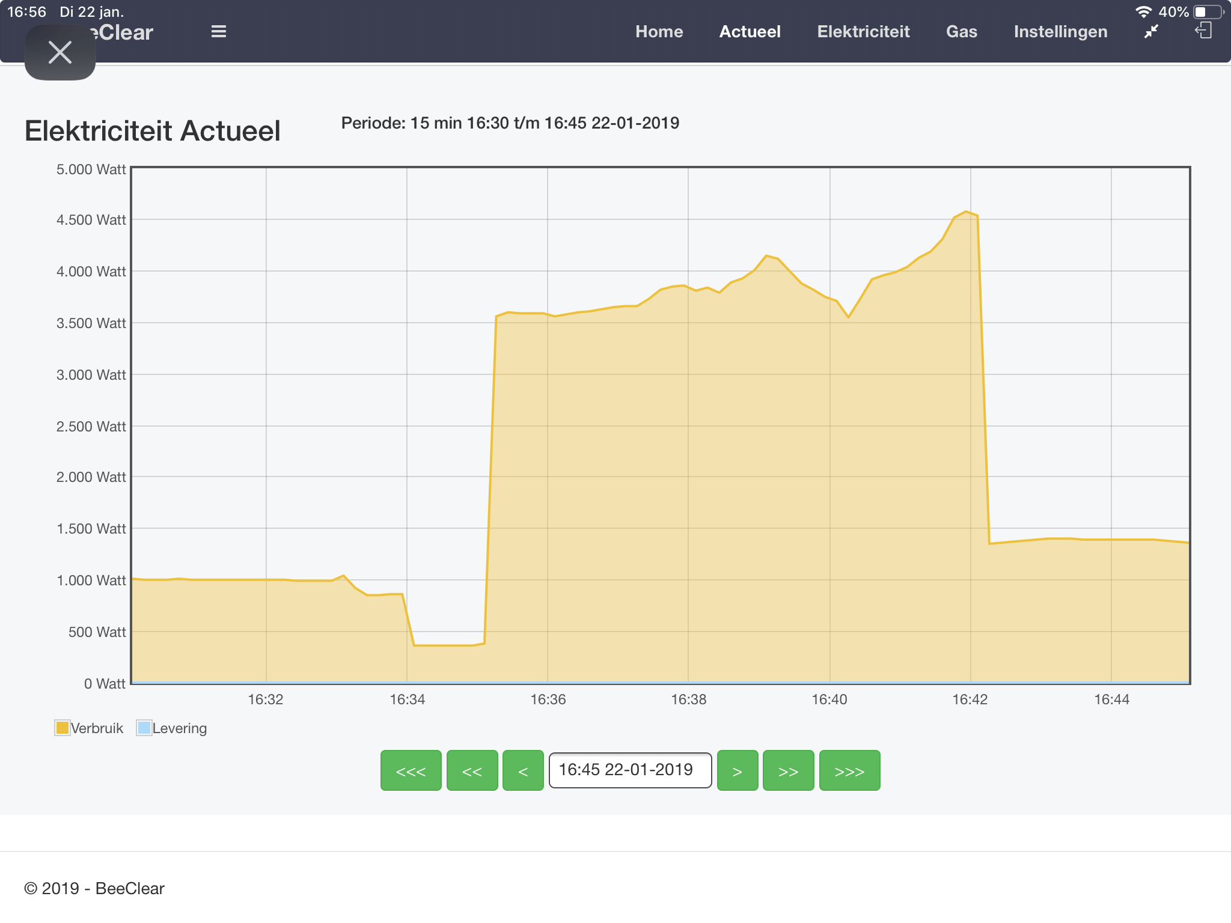Screen dimensions: 1231x923
Task: Go to Elektriciteit page
Action: point(863,31)
